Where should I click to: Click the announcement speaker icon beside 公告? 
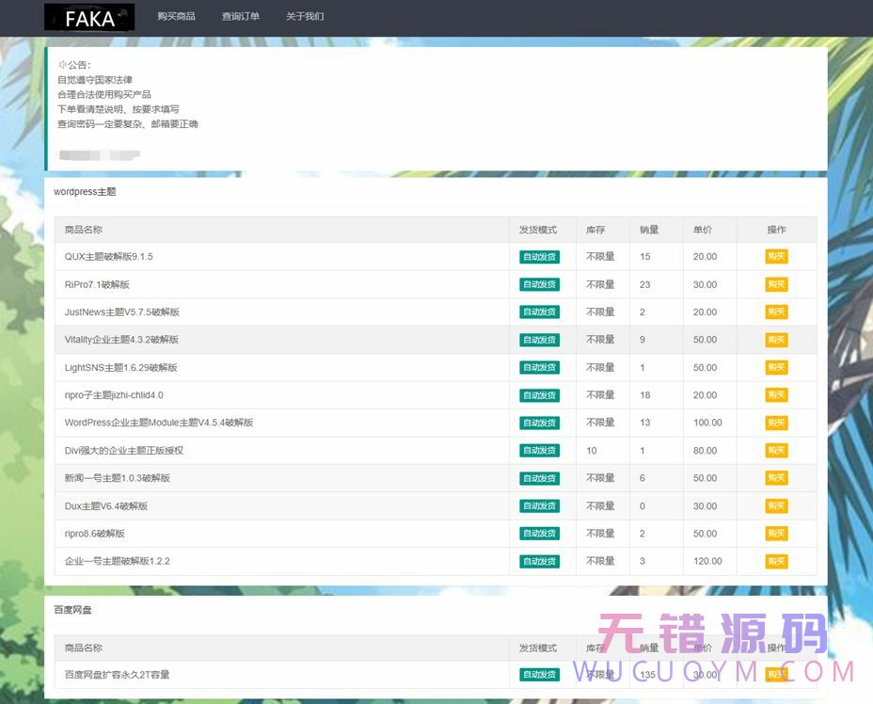coord(62,65)
